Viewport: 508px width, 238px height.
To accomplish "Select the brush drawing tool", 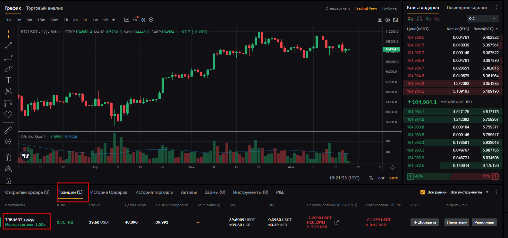I will pyautogui.click(x=9, y=69).
